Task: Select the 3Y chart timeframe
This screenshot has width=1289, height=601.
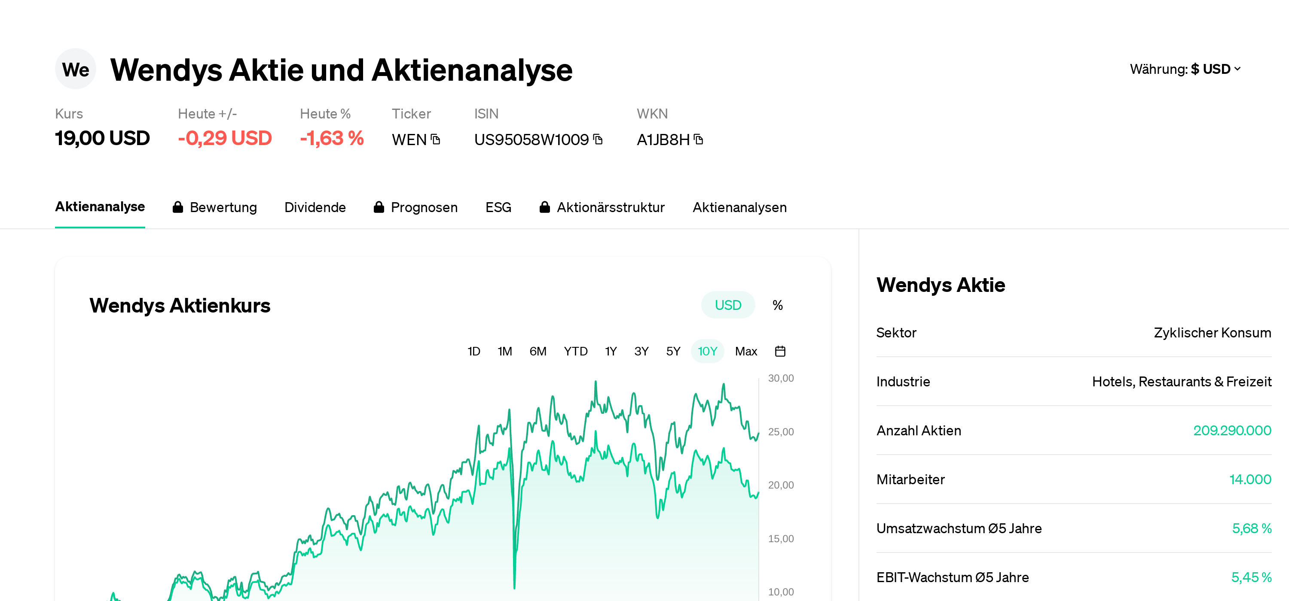Action: click(641, 351)
